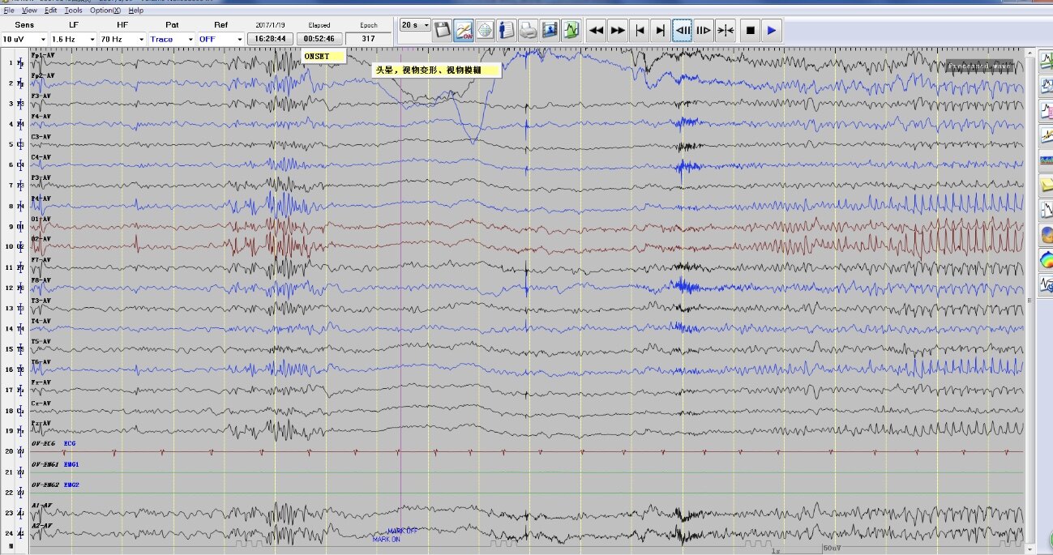The width and height of the screenshot is (1053, 555).
Task: Jump to the recording start
Action: (x=640, y=31)
